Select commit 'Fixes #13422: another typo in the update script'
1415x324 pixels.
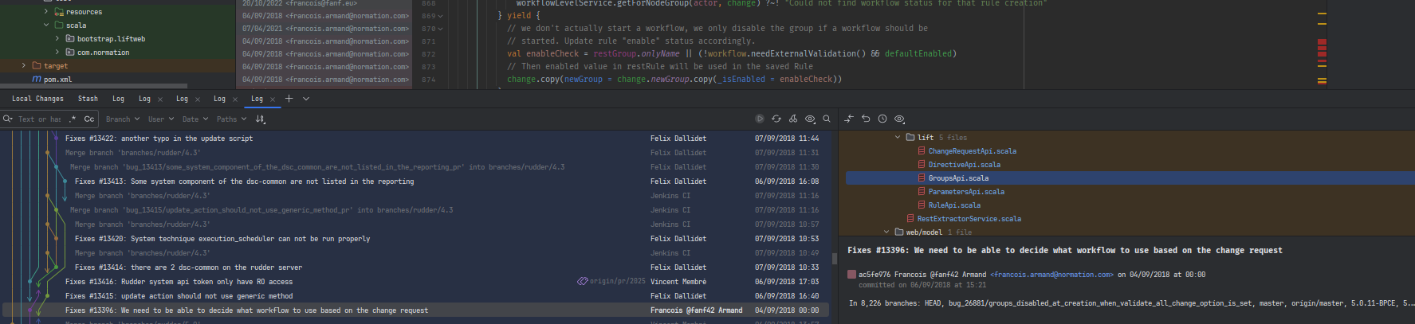159,139
